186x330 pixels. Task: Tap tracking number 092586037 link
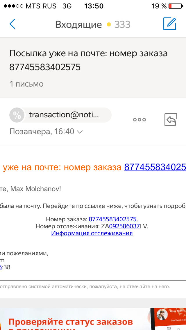[x=124, y=226]
